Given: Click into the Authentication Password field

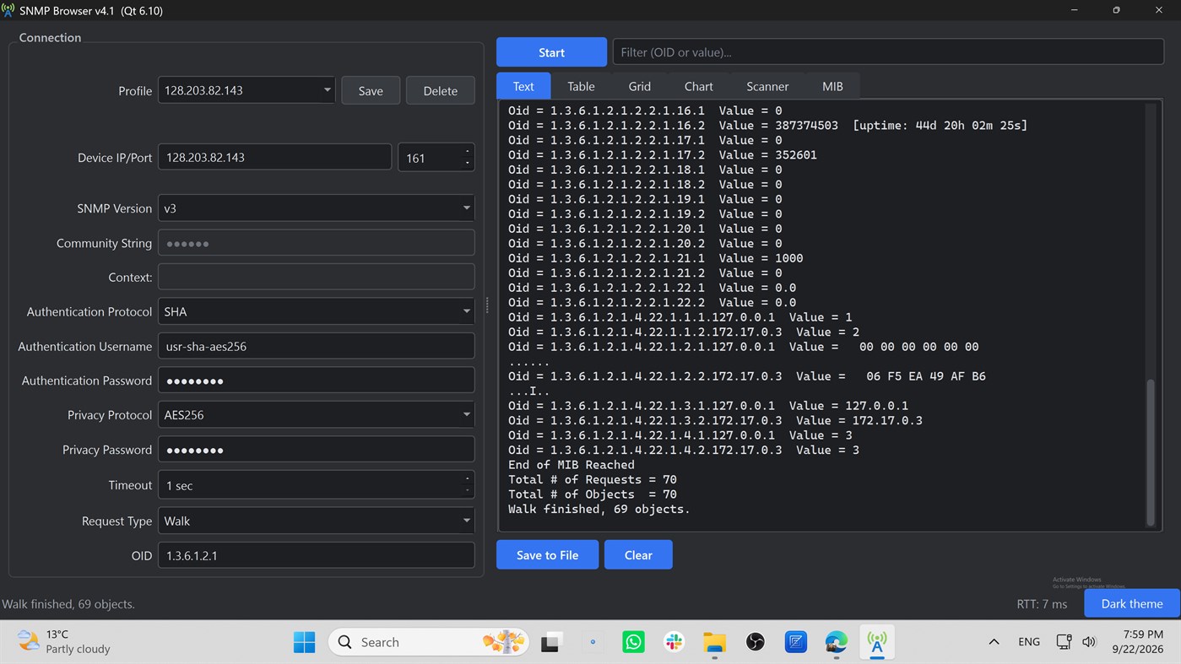Looking at the screenshot, I should [x=316, y=381].
